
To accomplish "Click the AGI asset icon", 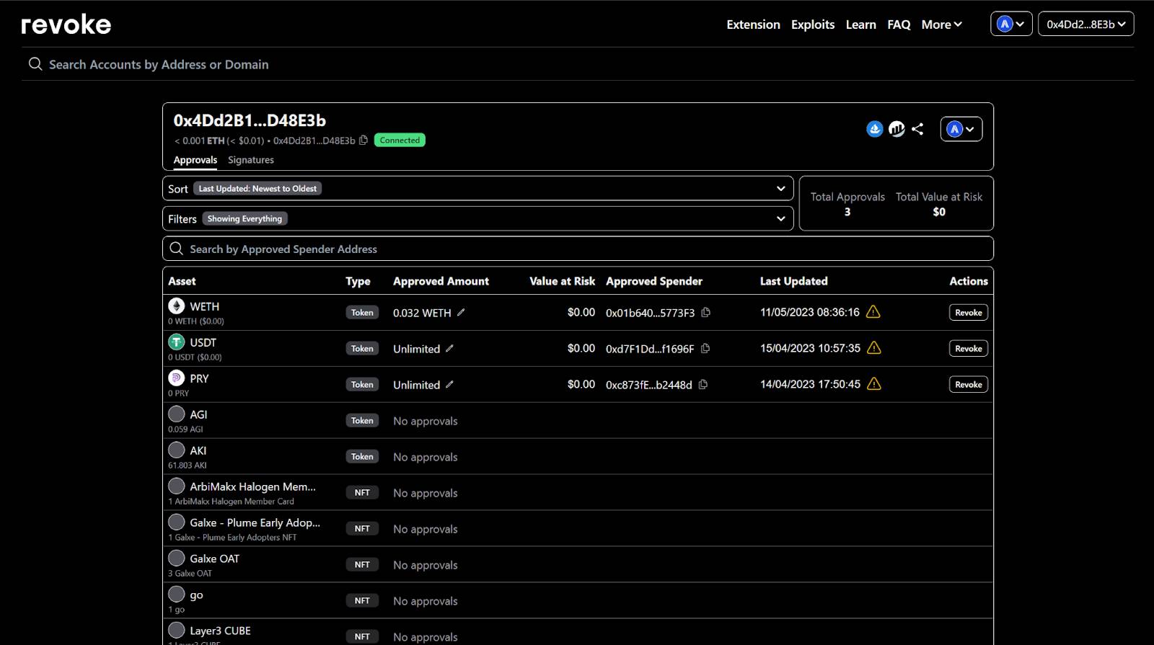I will pyautogui.click(x=177, y=414).
